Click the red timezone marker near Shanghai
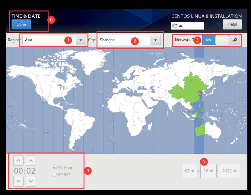The image size is (251, 195). [199, 94]
